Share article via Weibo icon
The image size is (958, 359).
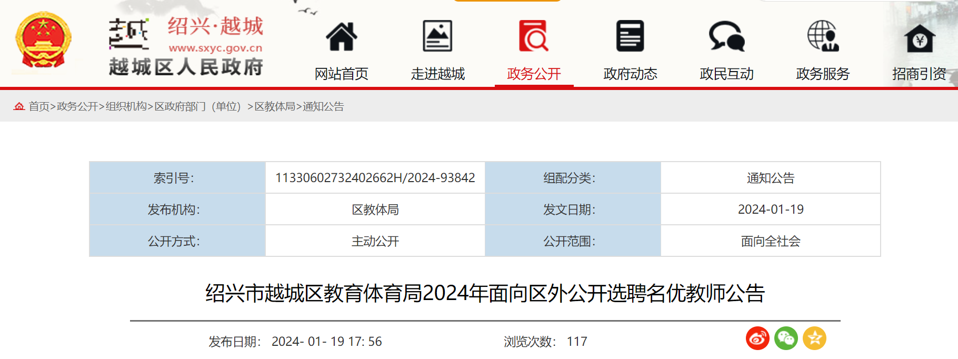[x=757, y=338]
